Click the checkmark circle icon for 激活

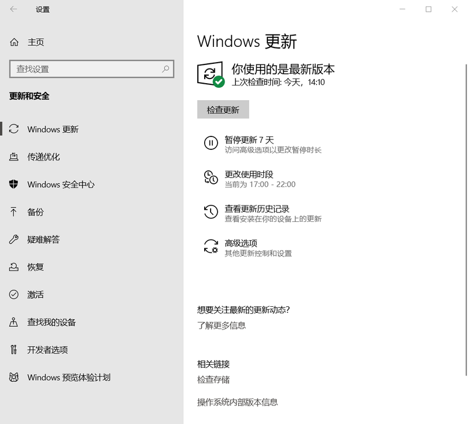13,295
